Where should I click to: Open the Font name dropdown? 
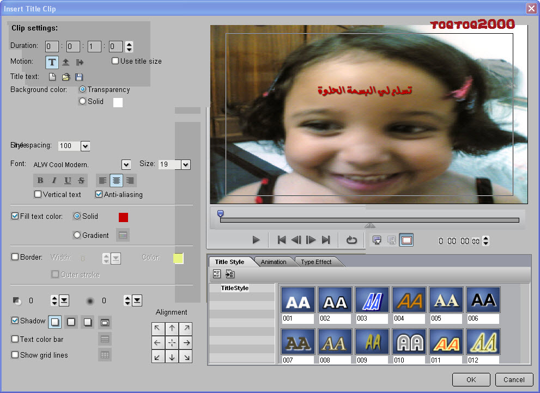point(126,164)
